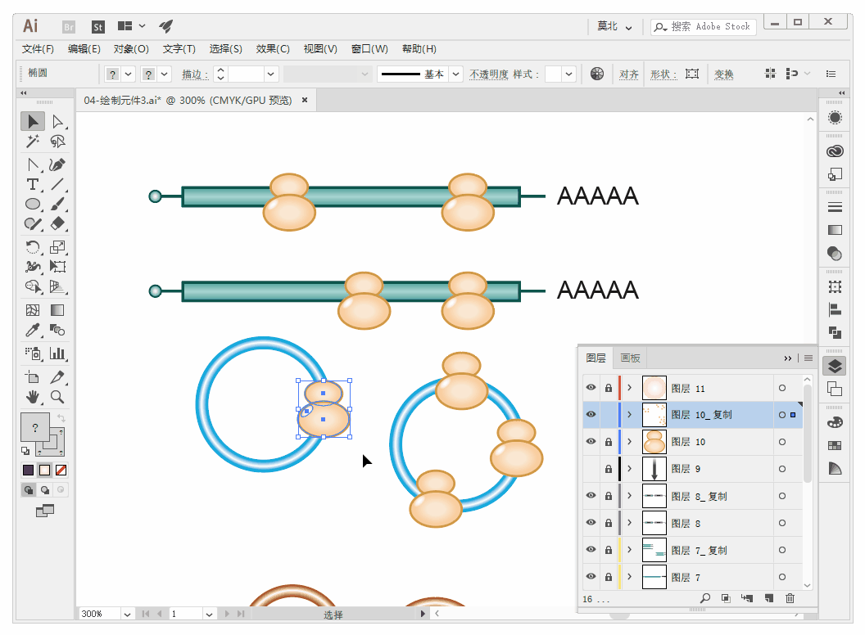Click the None (red slash) swatch
Screen dimensions: 865x635
tap(61, 471)
